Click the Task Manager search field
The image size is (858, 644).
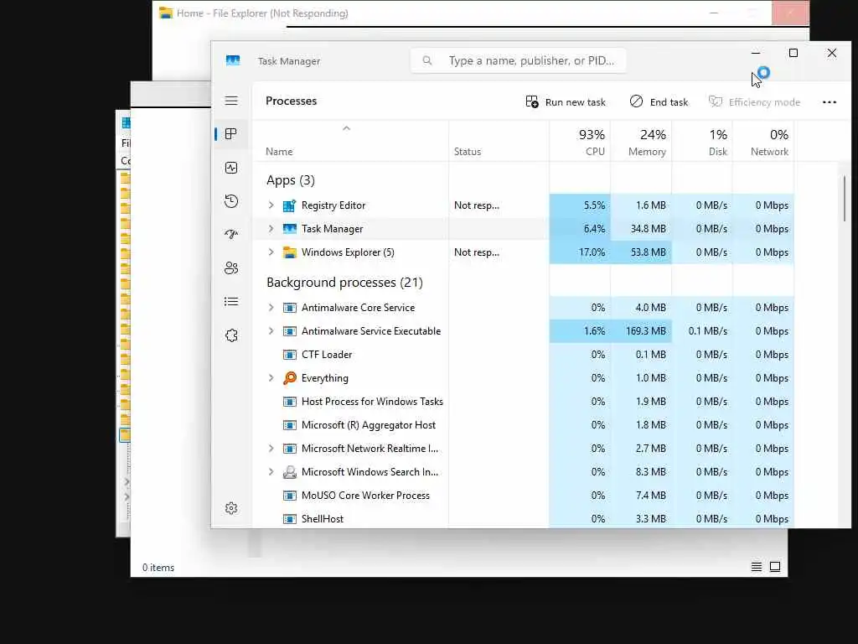tap(518, 60)
